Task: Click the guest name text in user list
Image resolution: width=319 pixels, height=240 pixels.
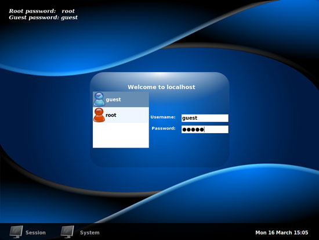Action: tap(113, 99)
